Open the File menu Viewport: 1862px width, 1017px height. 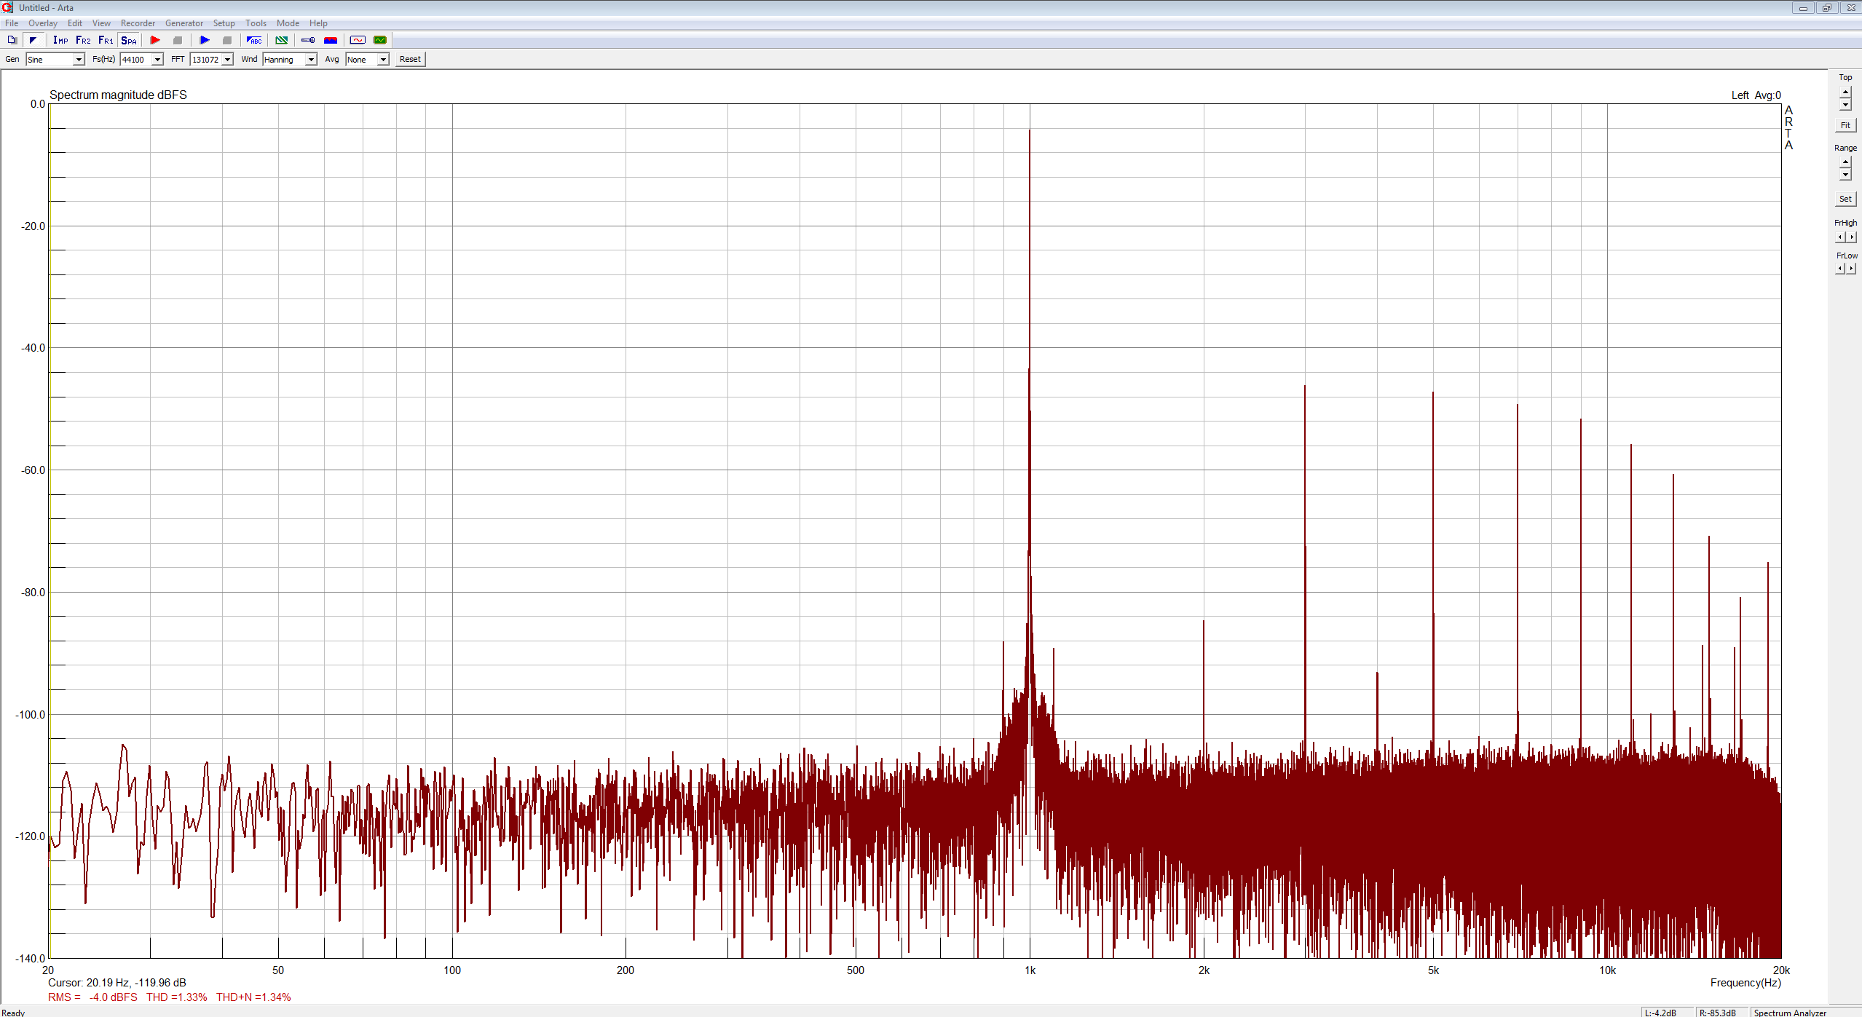pos(12,23)
